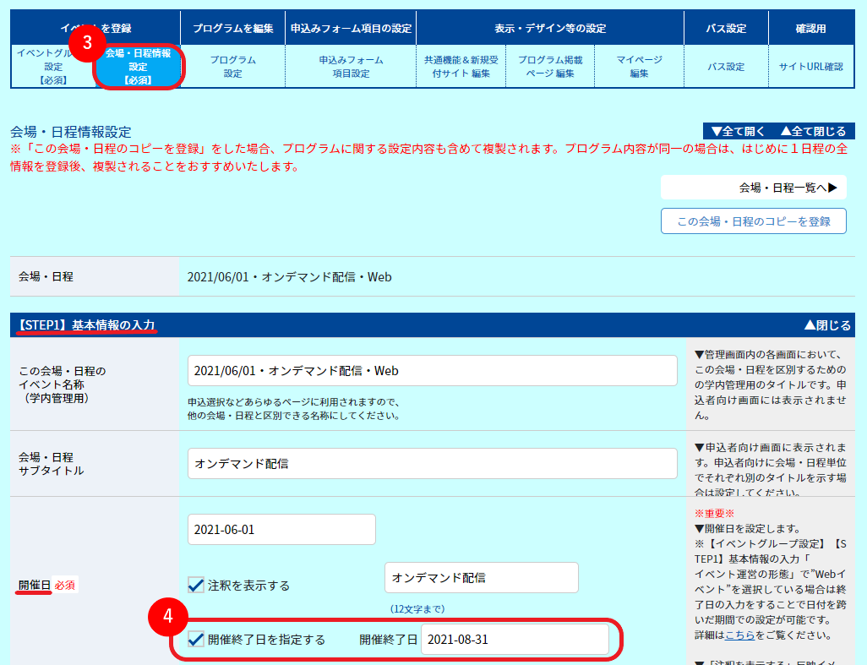
Task: Click the 【STEP1】基本情報の入力 section title
Action: (86, 325)
